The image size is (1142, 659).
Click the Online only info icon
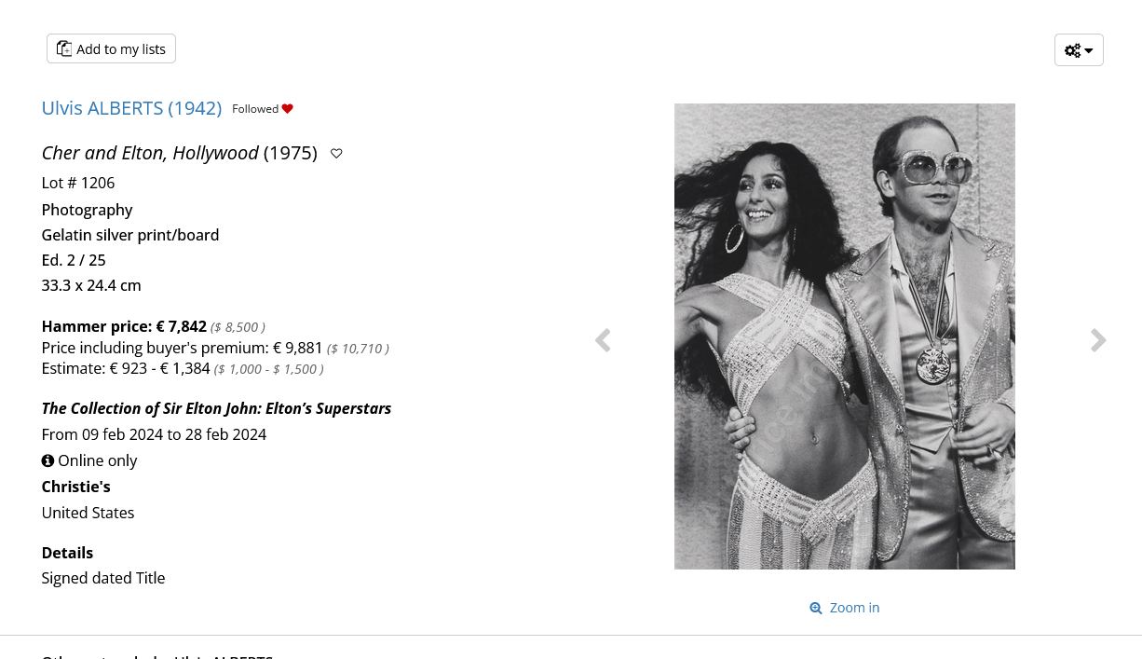(48, 460)
